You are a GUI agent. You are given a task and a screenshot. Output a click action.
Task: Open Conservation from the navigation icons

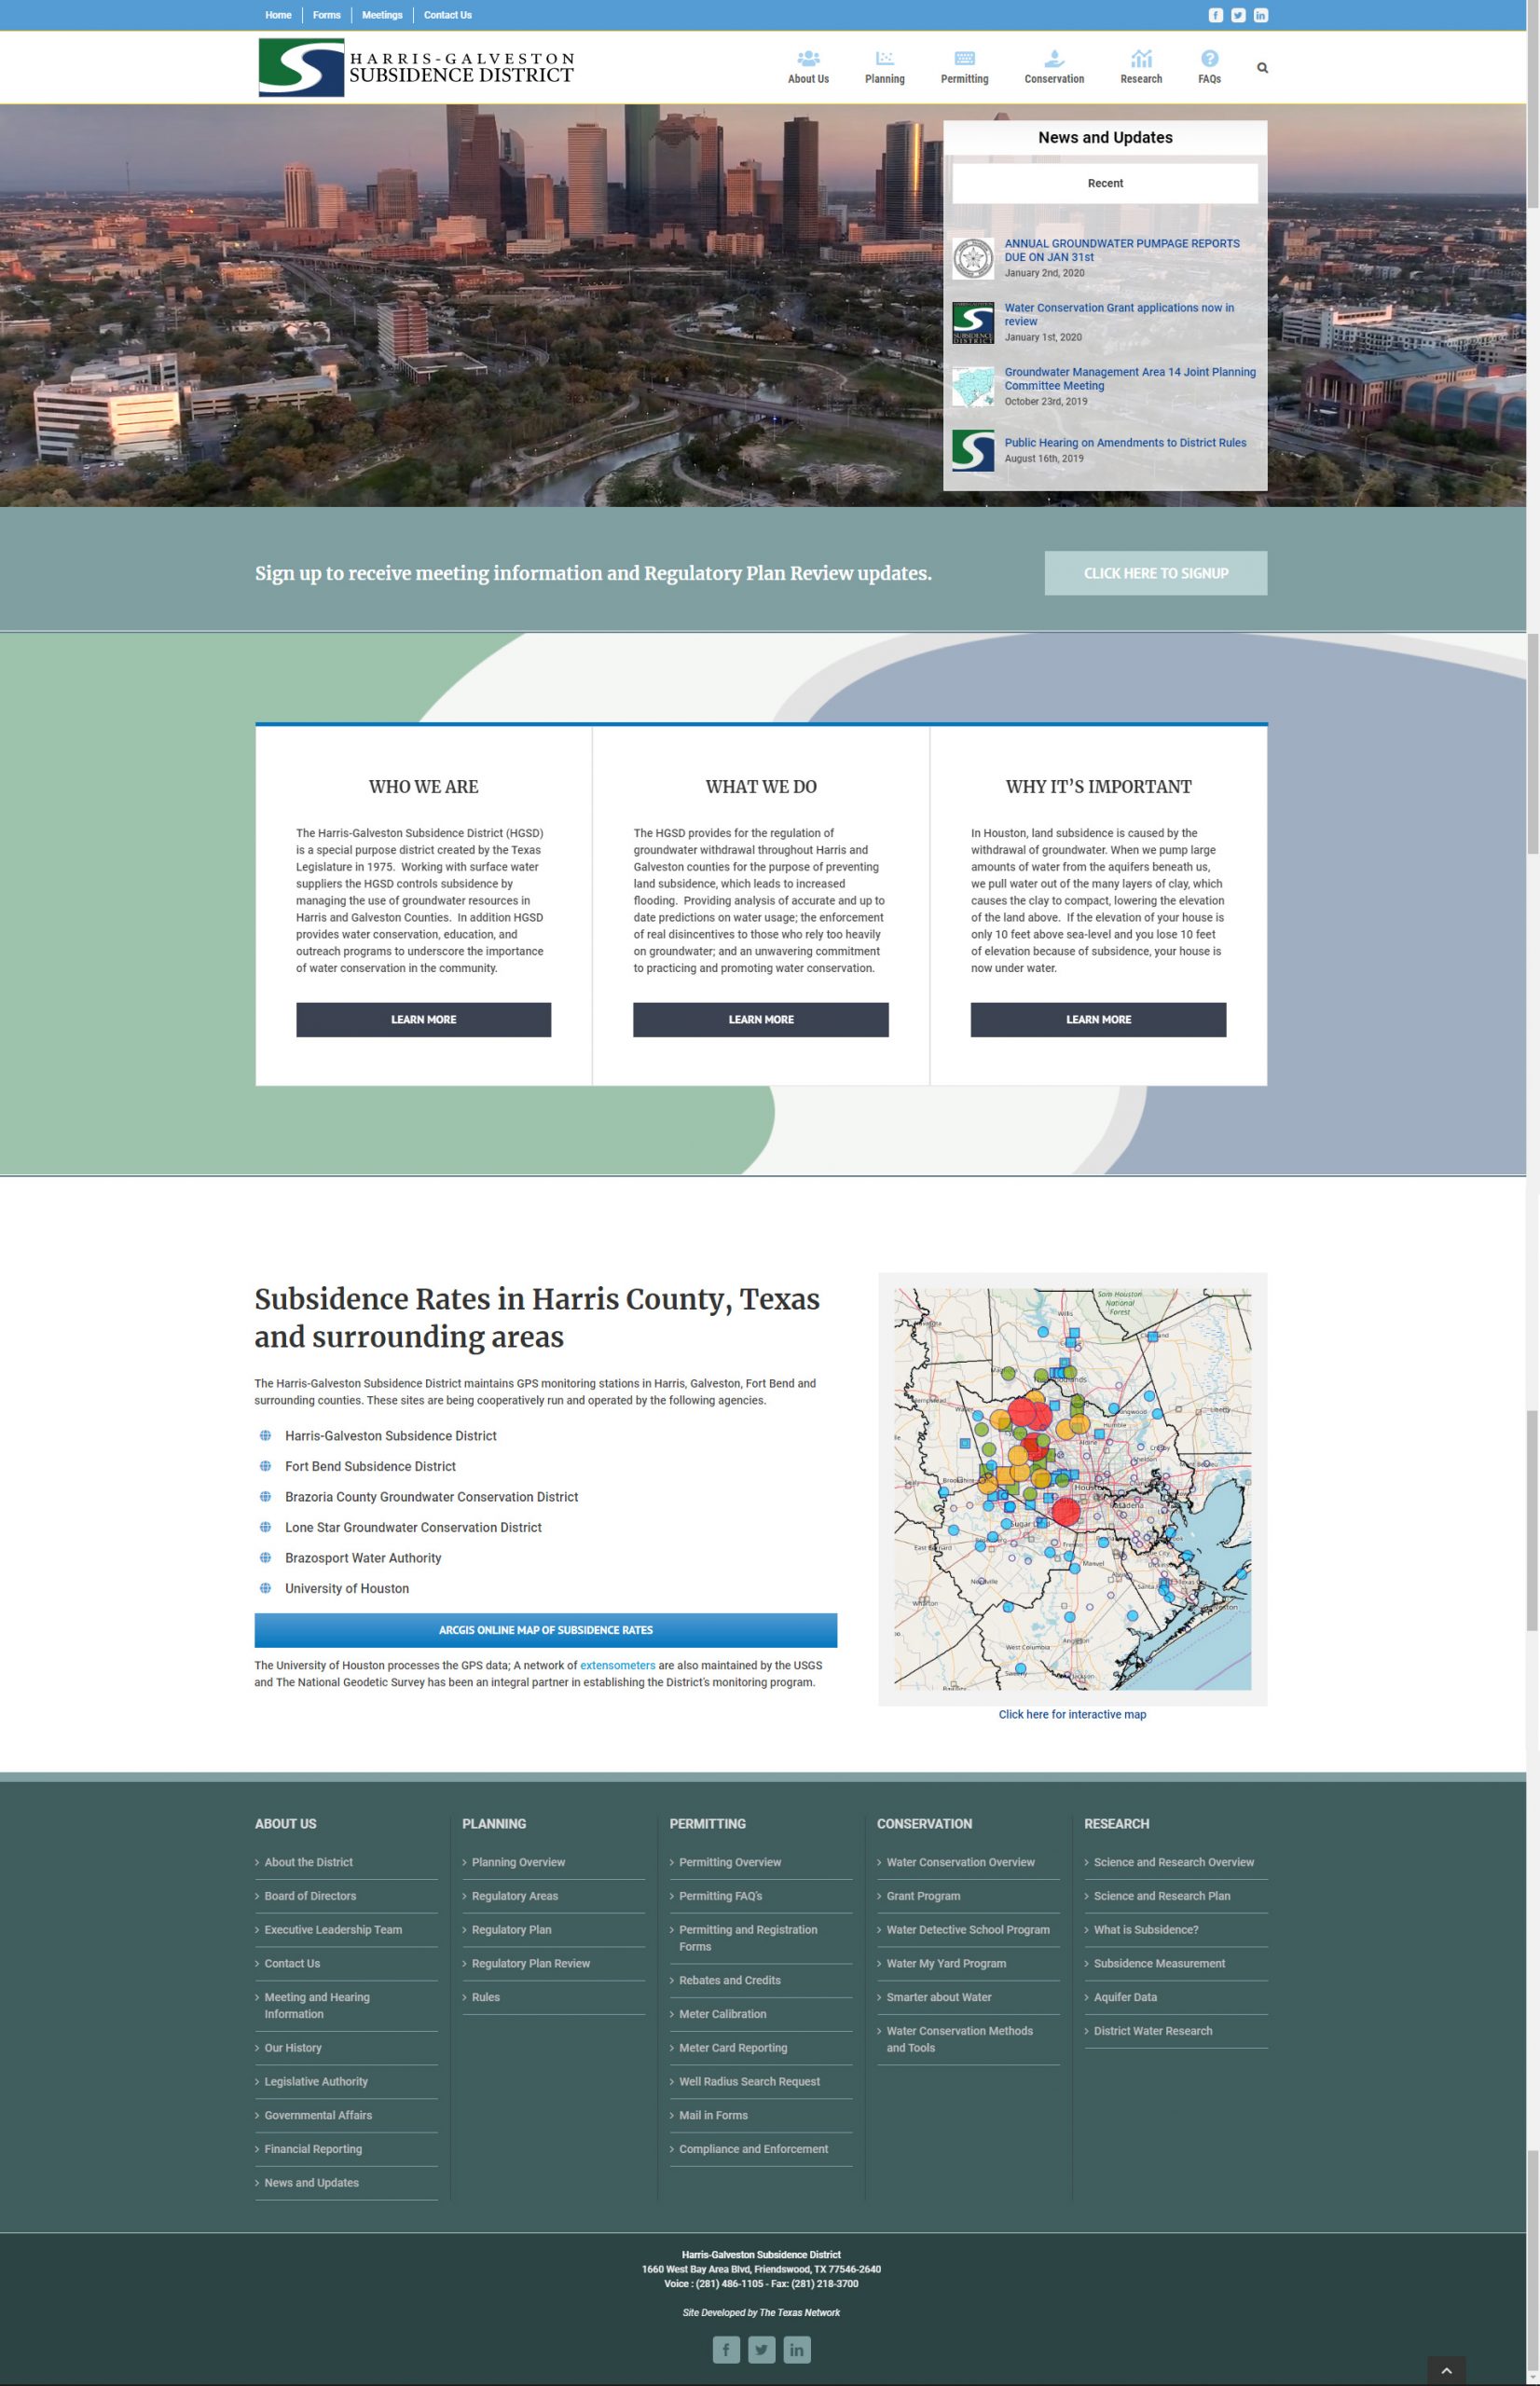point(1053,60)
